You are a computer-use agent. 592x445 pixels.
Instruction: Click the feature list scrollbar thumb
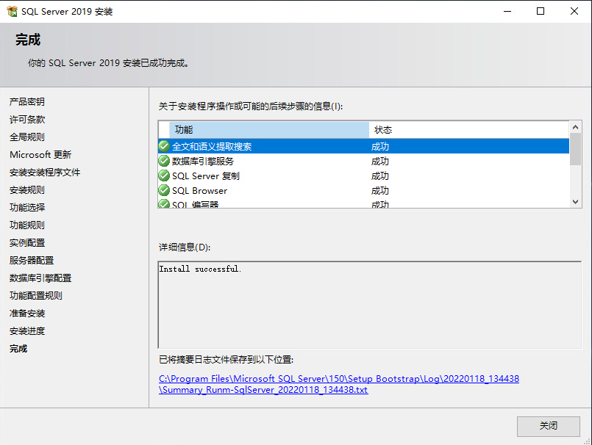click(x=575, y=149)
